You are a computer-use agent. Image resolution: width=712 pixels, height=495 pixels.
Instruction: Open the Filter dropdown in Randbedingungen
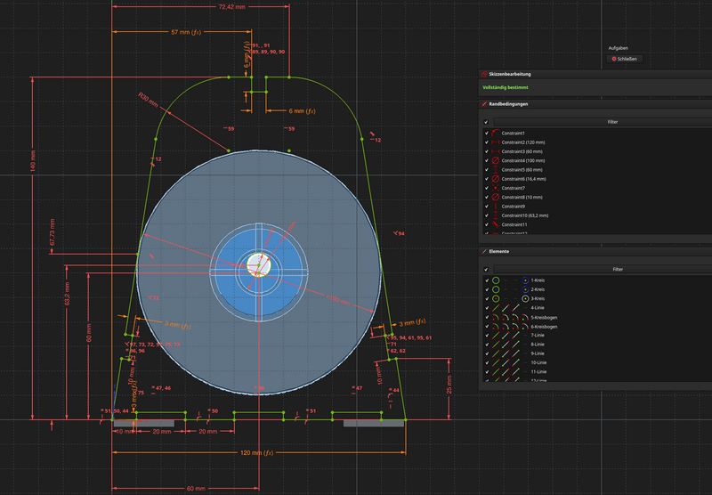(603, 122)
